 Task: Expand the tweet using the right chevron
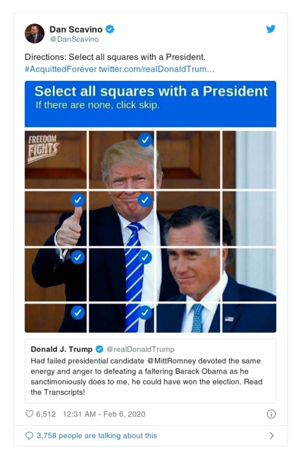(x=272, y=435)
